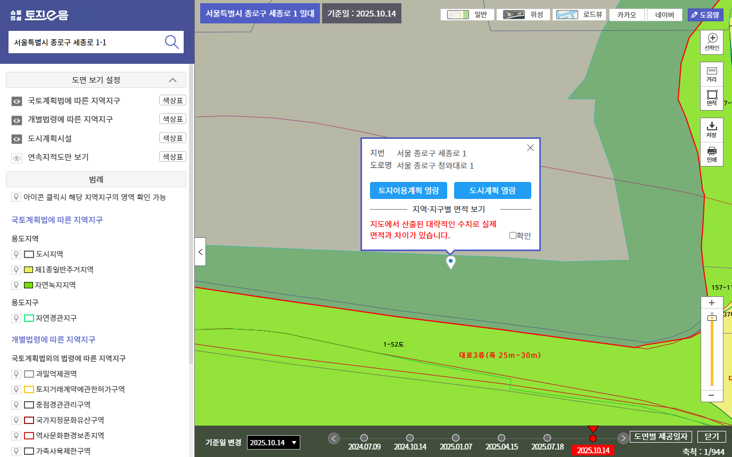
Task: Toggle visibility of 도시계획시설 layer
Action: coord(17,139)
